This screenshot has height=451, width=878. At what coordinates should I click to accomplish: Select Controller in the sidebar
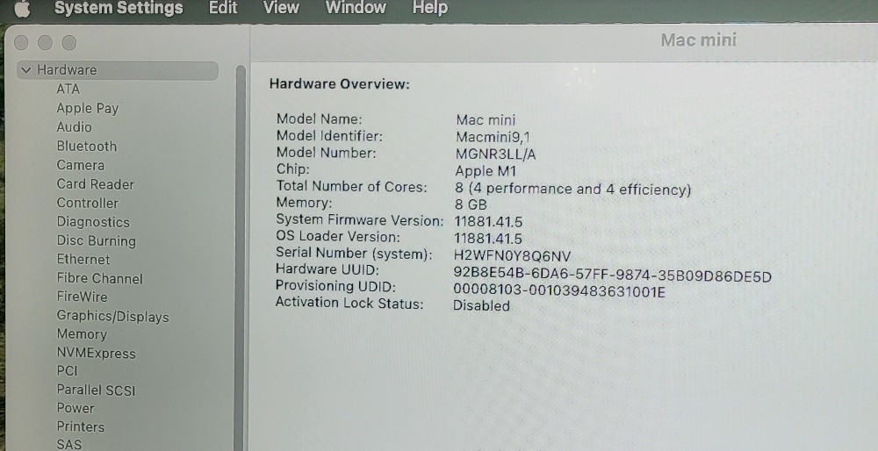[87, 203]
